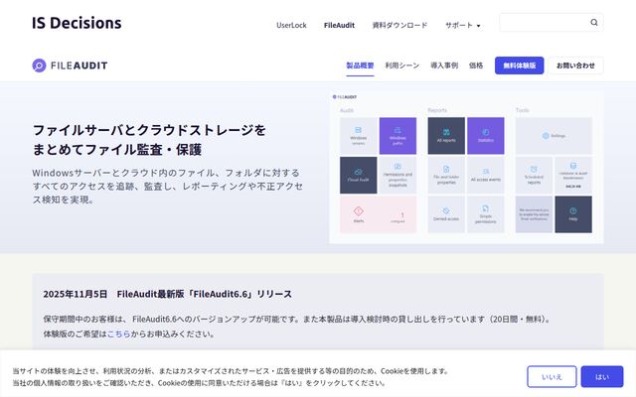The width and height of the screenshot is (636, 397).
Task: Click the Scheduled reports tile
Action: [534, 175]
